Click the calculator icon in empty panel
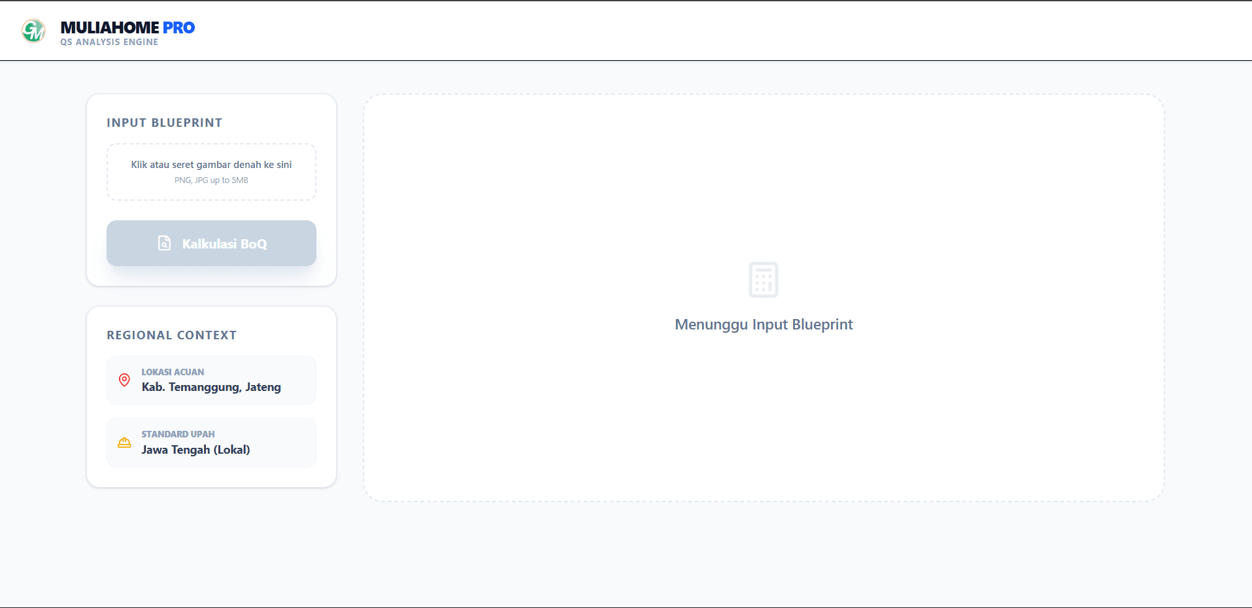 tap(764, 280)
